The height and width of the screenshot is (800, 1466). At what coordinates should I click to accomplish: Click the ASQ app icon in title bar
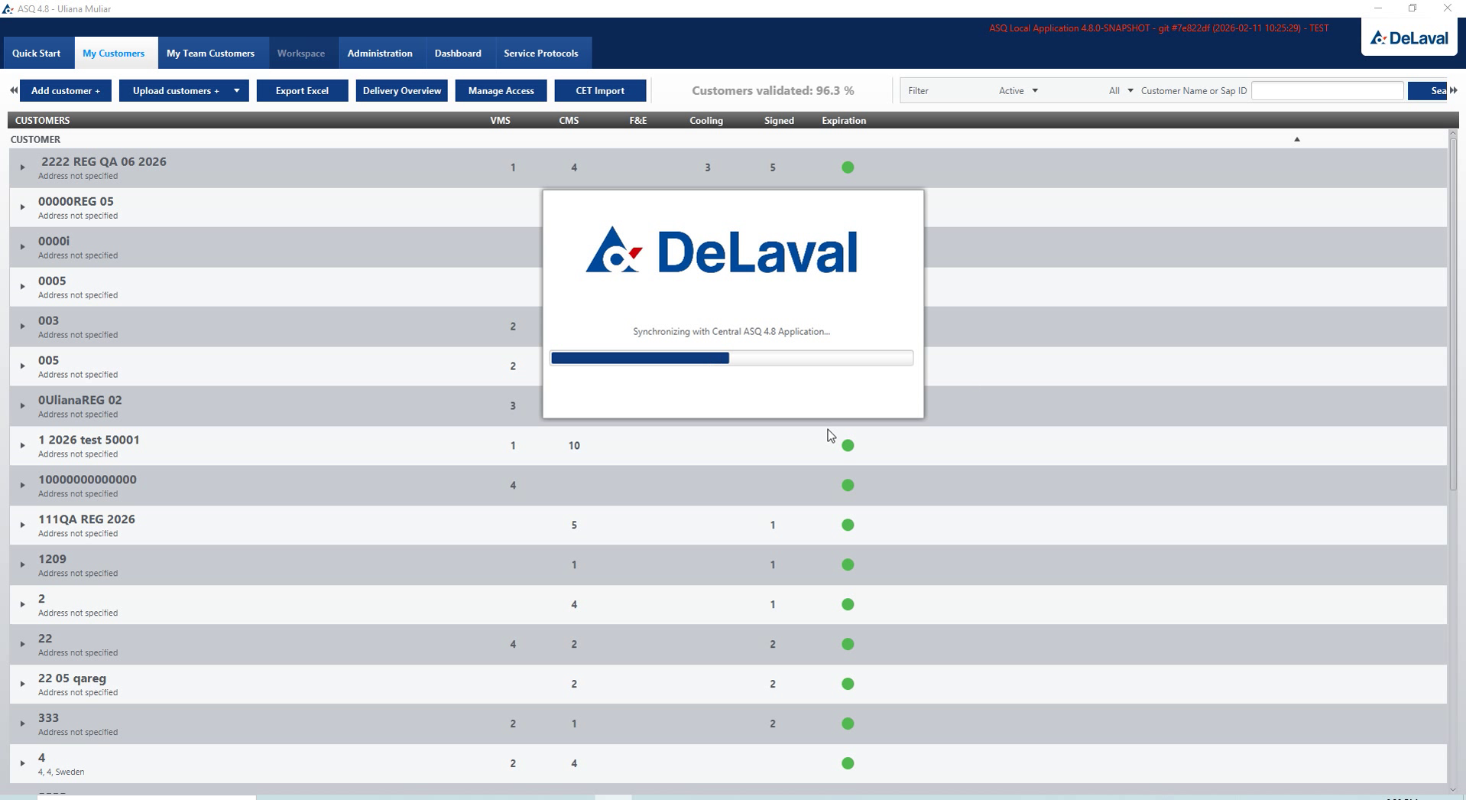(x=8, y=8)
